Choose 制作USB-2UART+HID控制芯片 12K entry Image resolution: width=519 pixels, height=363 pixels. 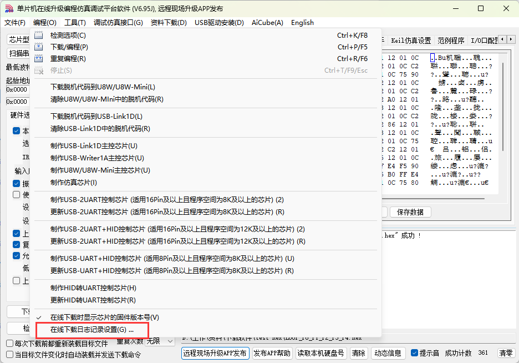pos(206,229)
